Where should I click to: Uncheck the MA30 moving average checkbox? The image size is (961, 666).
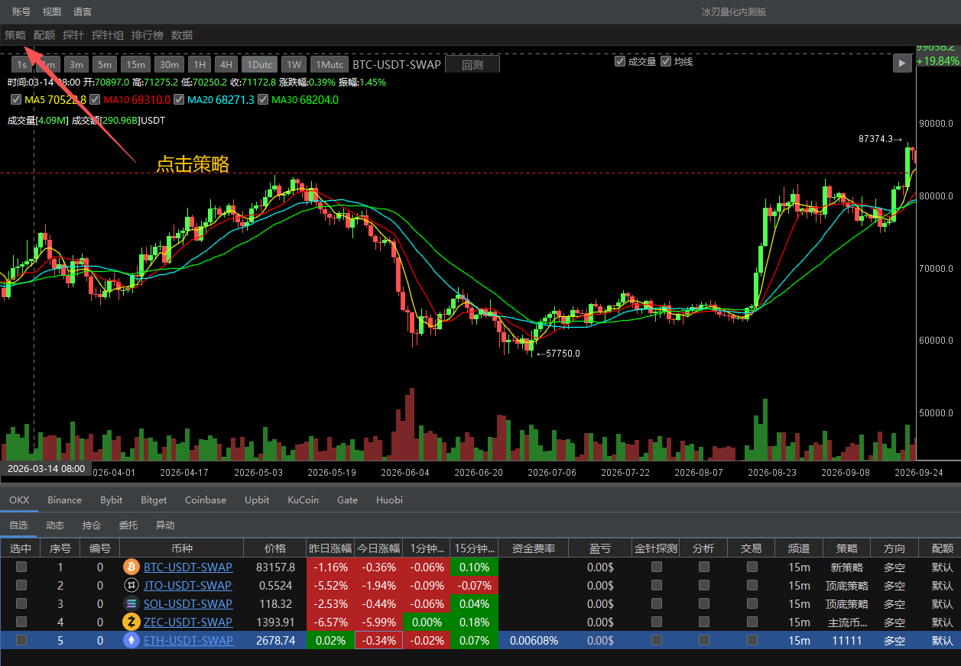point(263,99)
